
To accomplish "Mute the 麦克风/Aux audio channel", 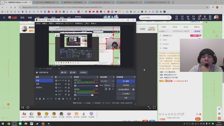I will tap(75, 86).
